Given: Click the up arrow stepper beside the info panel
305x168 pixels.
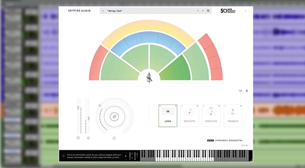Looking at the screenshot, I should tap(126, 153).
